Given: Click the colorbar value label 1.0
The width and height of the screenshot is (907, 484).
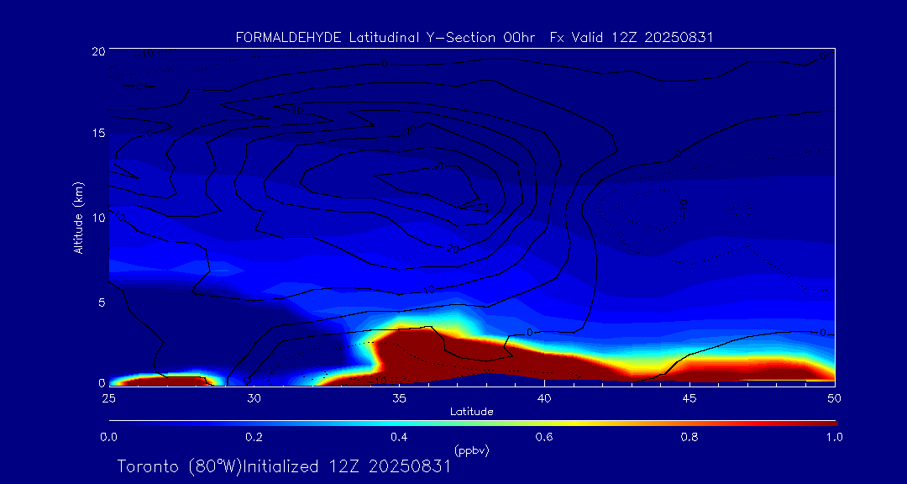Looking at the screenshot, I should point(835,438).
